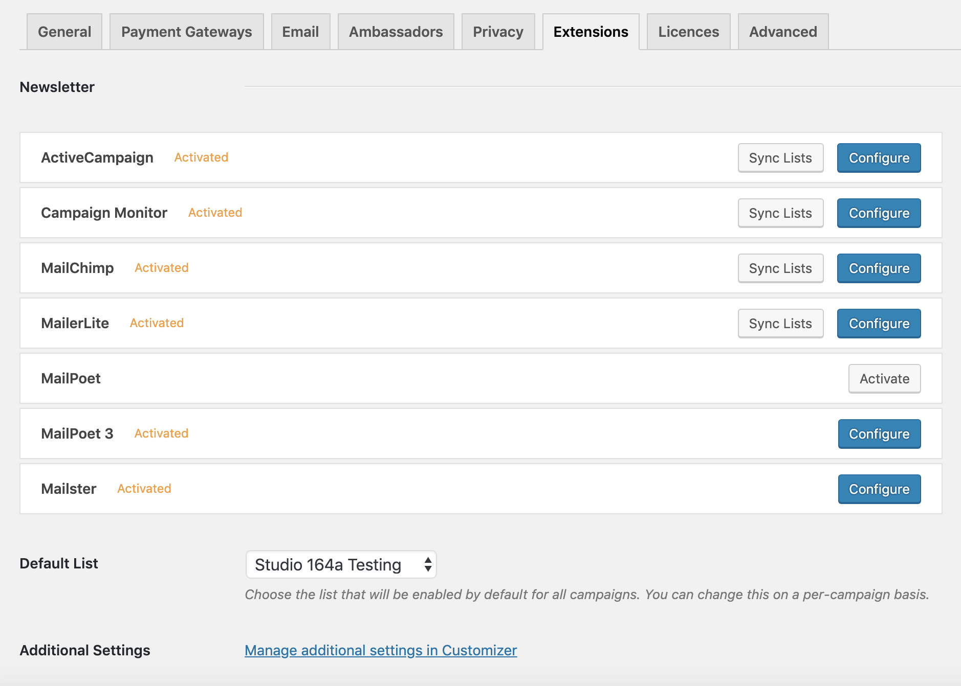
Task: Switch to the Licences tab
Action: pyautogui.click(x=688, y=32)
